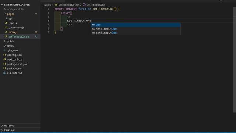
Task: Open the .gitignore file
Action: click(x=13, y=50)
